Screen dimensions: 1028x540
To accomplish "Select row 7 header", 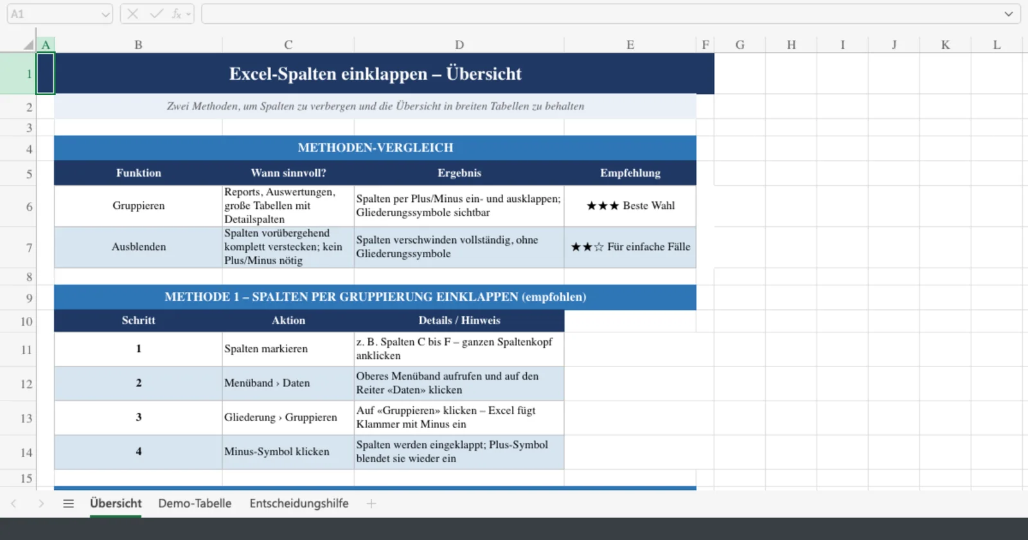I will (x=18, y=248).
